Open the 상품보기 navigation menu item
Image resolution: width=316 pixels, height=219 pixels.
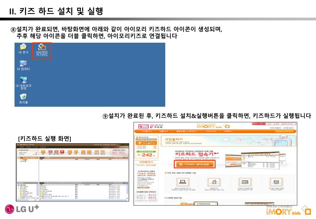coord(163,131)
